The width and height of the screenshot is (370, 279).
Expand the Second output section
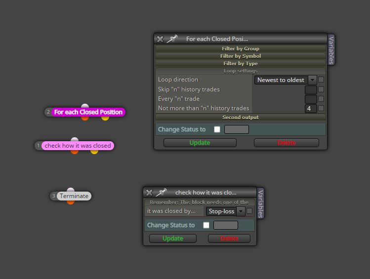pos(241,117)
